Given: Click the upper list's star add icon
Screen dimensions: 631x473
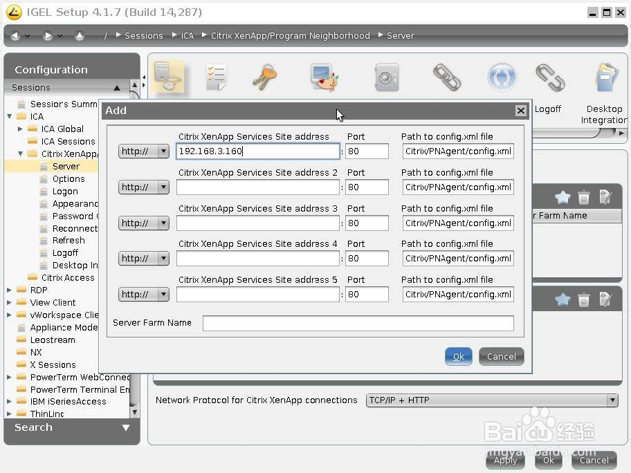Looking at the screenshot, I should [563, 197].
